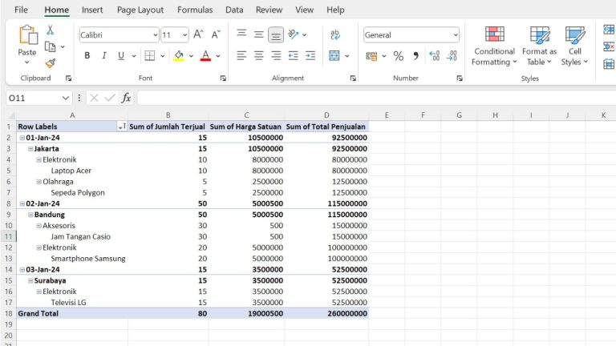Apply red font color

tap(205, 56)
